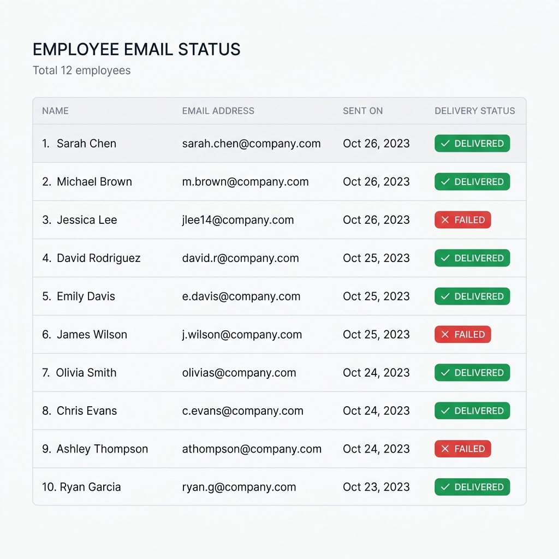This screenshot has height=559, width=559.
Task: Click Chris Evans's sent date Oct 24, 2023
Action: (x=376, y=411)
